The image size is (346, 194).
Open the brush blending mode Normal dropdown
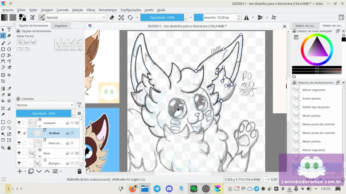(x=76, y=18)
